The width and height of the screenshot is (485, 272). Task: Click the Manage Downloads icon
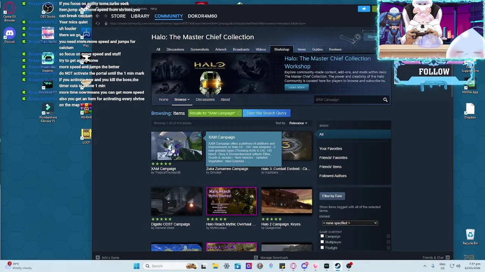(x=256, y=258)
